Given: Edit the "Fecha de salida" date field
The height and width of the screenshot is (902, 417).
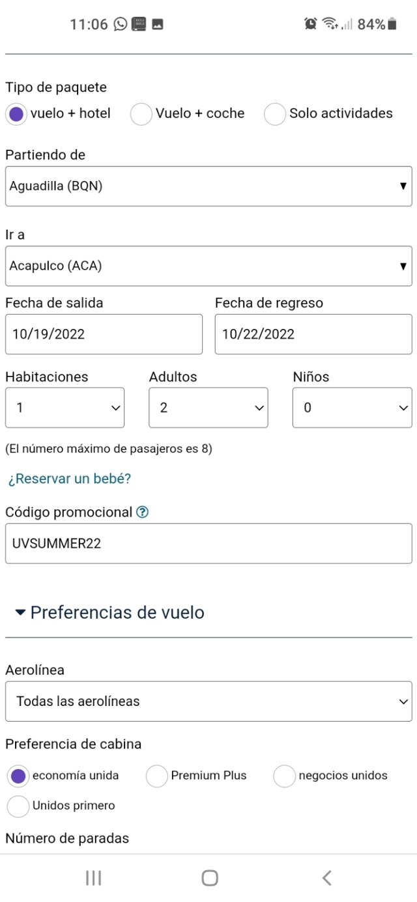Looking at the screenshot, I should click(x=104, y=335).
